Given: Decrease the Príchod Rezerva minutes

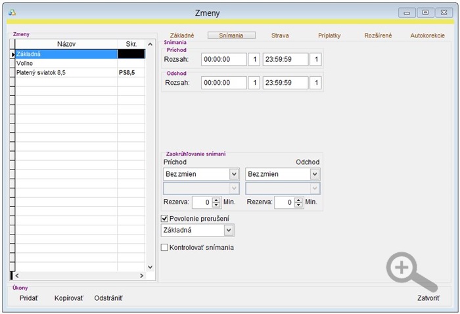Looking at the screenshot, I should click(x=216, y=205).
